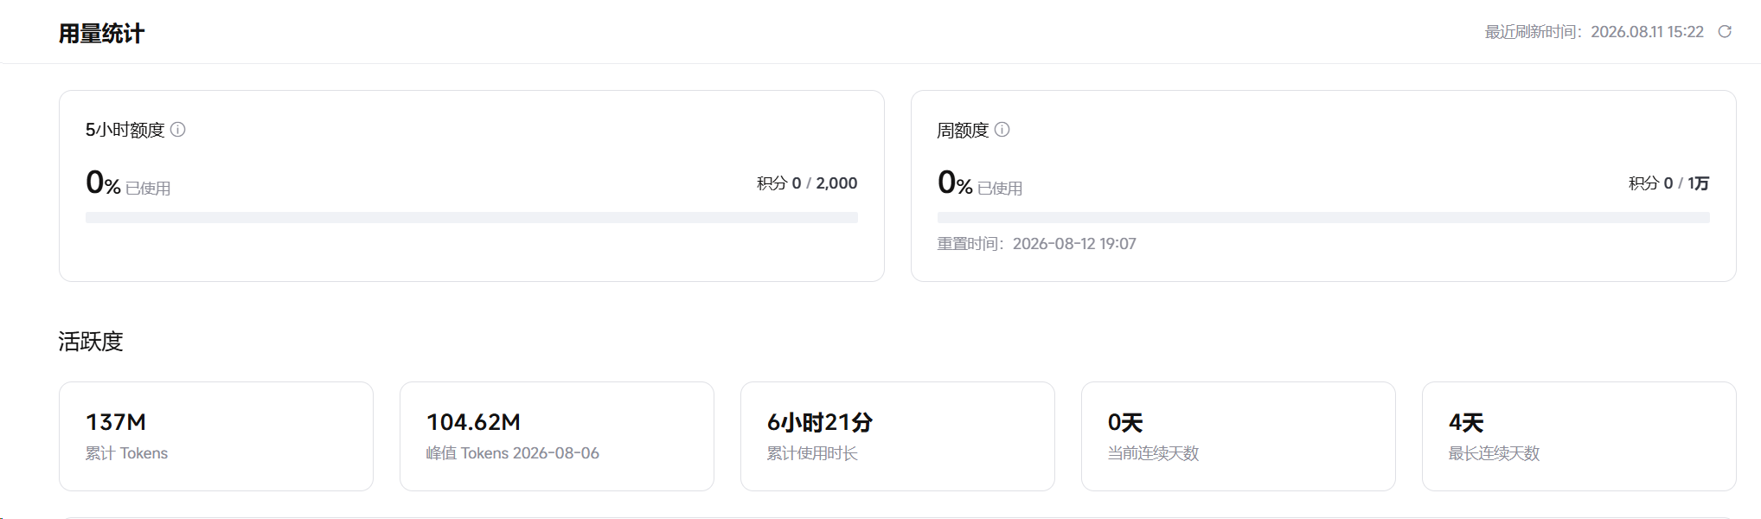Screen dimensions: 1761x519
Task: Click the 5小时额度 usage progress bar
Action: (471, 218)
